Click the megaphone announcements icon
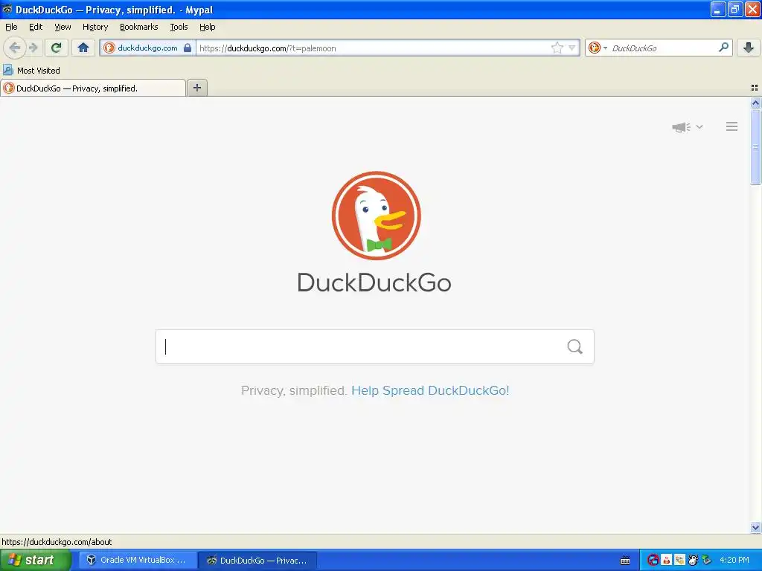 click(x=682, y=127)
